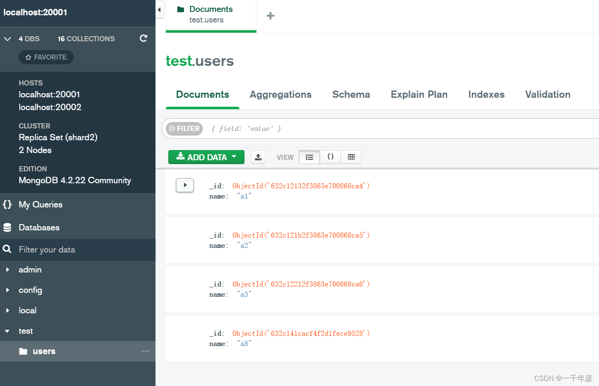Viewport: 599px width, 386px height.
Task: Switch to list view
Action: point(309,157)
